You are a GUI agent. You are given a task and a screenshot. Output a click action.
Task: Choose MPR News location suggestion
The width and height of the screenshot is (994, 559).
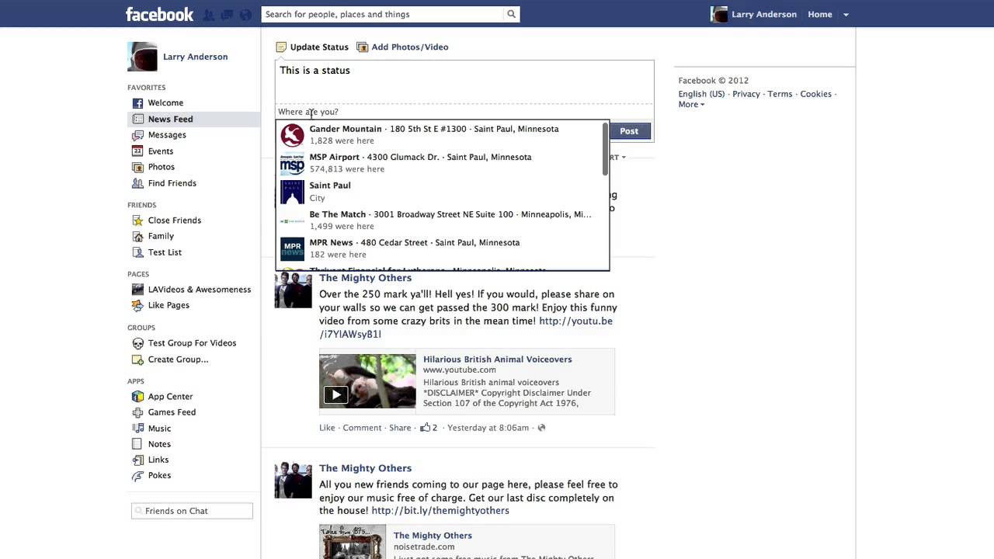pyautogui.click(x=440, y=248)
